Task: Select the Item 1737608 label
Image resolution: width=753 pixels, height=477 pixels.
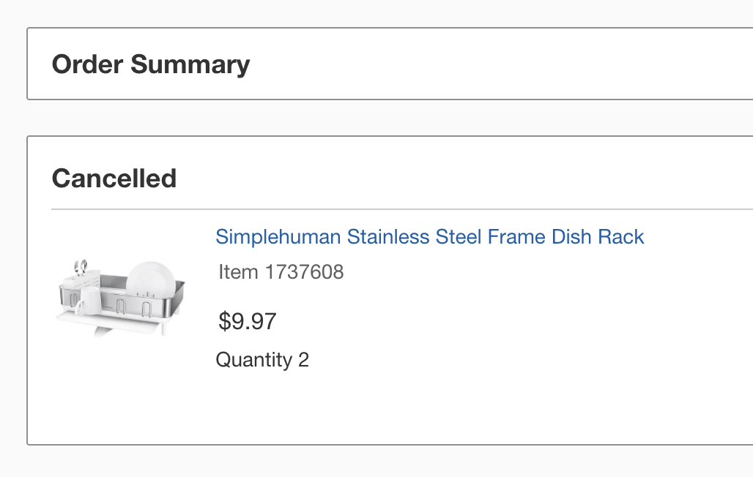Action: (x=281, y=272)
